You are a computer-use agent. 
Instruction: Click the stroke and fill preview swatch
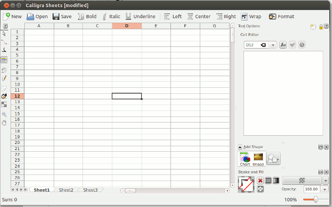pos(246,184)
